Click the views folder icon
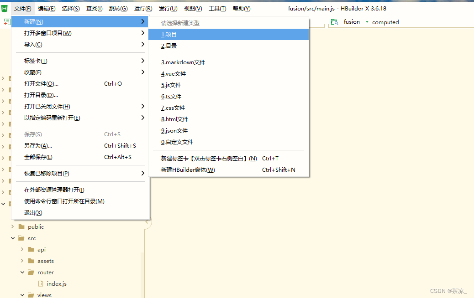This screenshot has height=298, width=474. pos(31,295)
